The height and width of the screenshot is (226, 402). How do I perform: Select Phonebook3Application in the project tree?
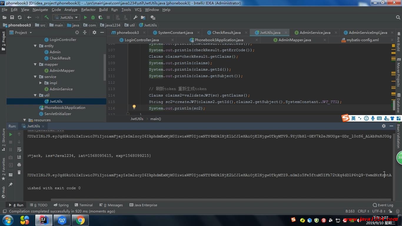(62, 108)
